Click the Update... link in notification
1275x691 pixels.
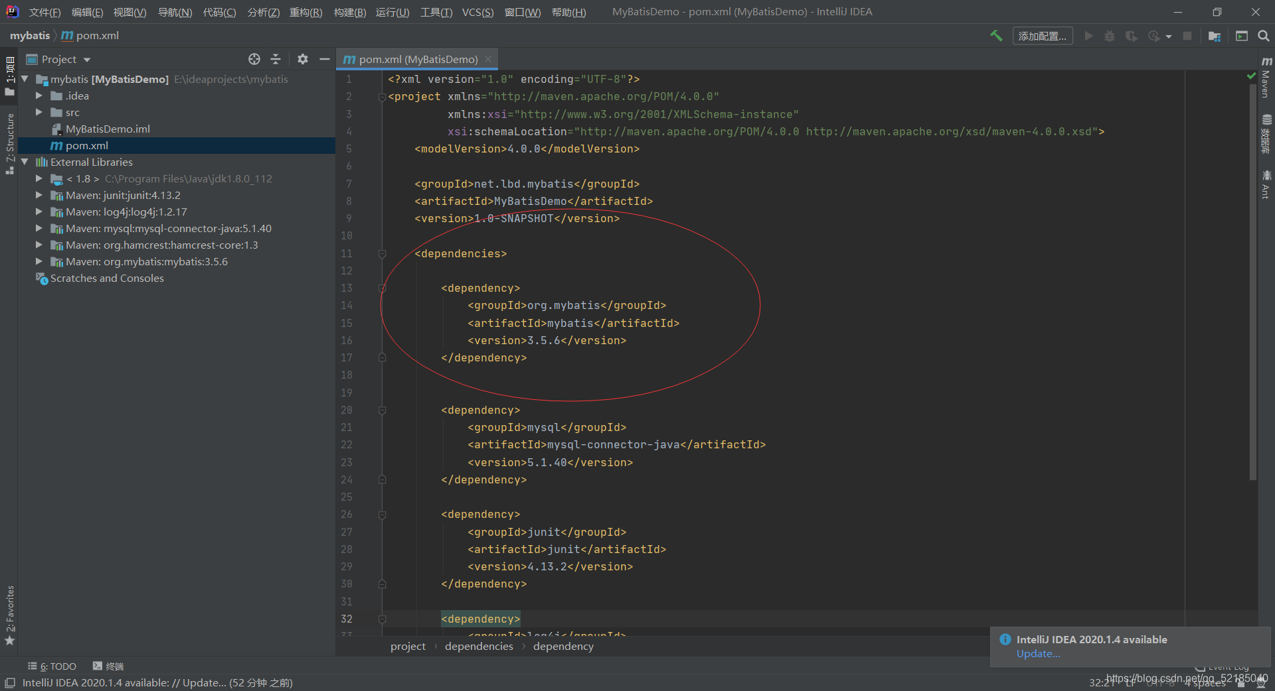(x=1038, y=654)
